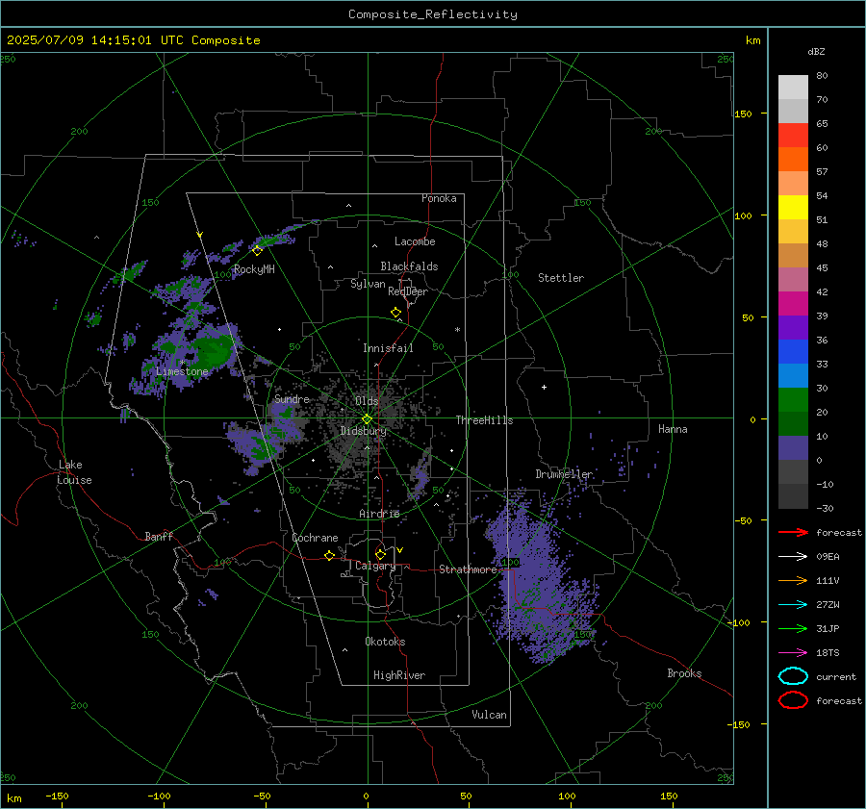Click the 09EA legend text
The width and height of the screenshot is (866, 809).
point(828,557)
